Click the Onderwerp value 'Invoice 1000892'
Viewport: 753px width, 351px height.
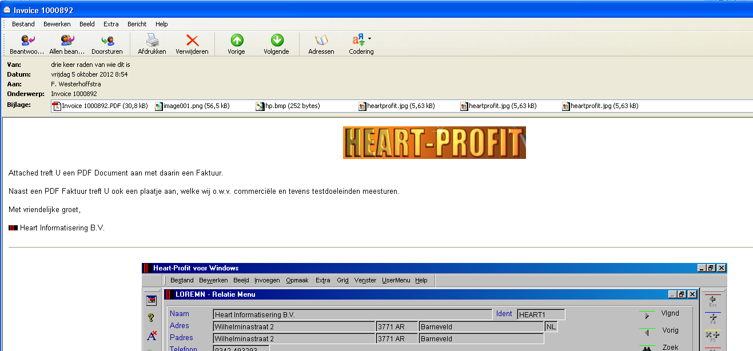coord(74,94)
